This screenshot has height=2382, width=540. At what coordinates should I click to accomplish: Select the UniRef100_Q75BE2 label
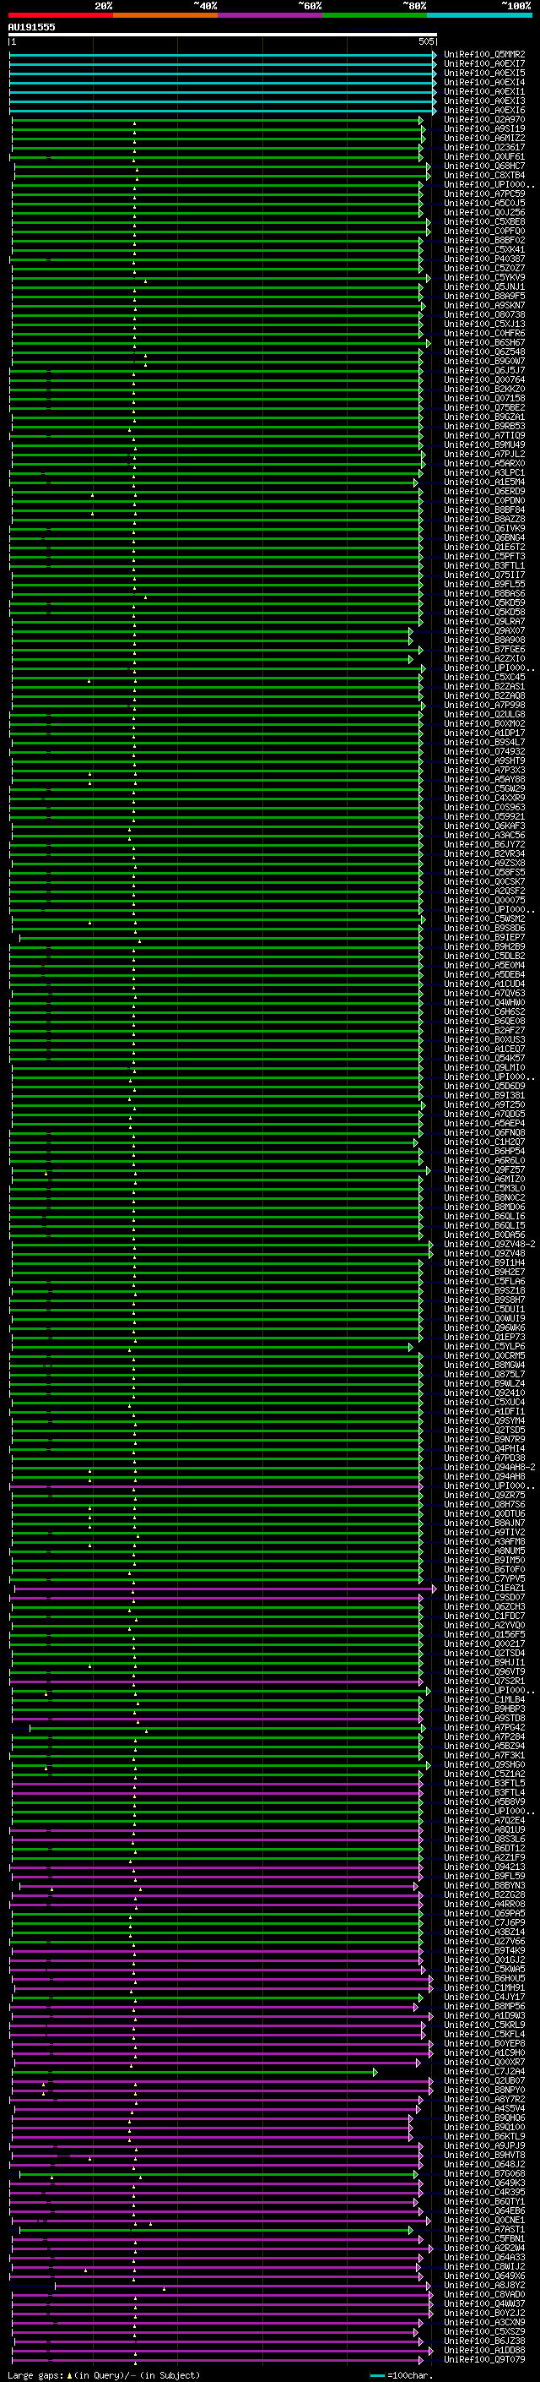click(x=484, y=408)
